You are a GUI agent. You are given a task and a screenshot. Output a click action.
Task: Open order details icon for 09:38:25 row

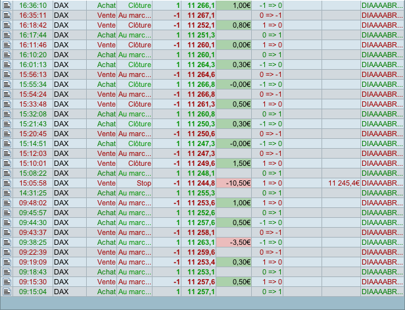click(x=7, y=242)
